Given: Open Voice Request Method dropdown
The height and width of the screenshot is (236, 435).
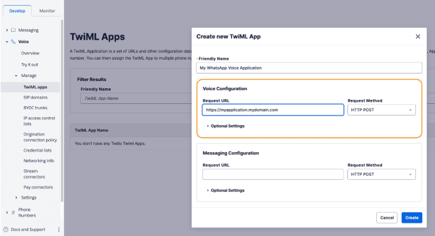Looking at the screenshot, I should (x=381, y=110).
